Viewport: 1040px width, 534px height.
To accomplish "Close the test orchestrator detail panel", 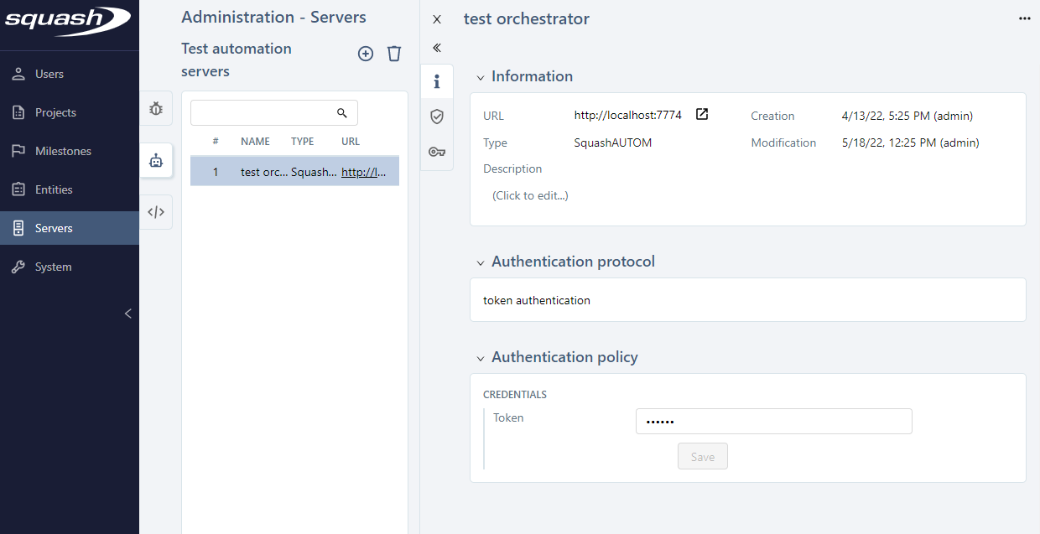I will (436, 19).
